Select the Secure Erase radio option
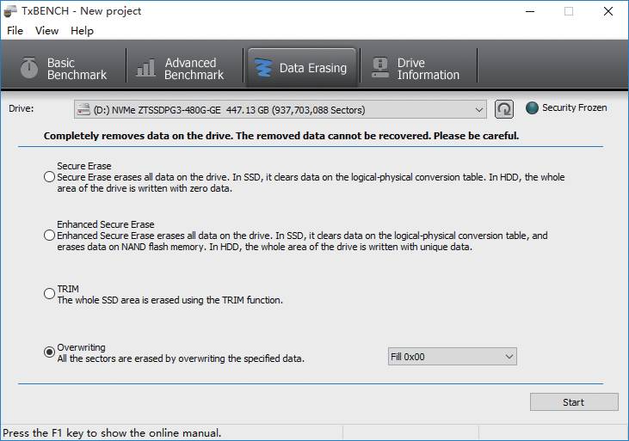 [x=49, y=177]
